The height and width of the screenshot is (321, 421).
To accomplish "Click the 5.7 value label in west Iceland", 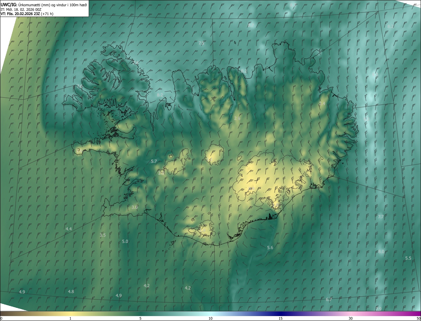I will [x=154, y=161].
